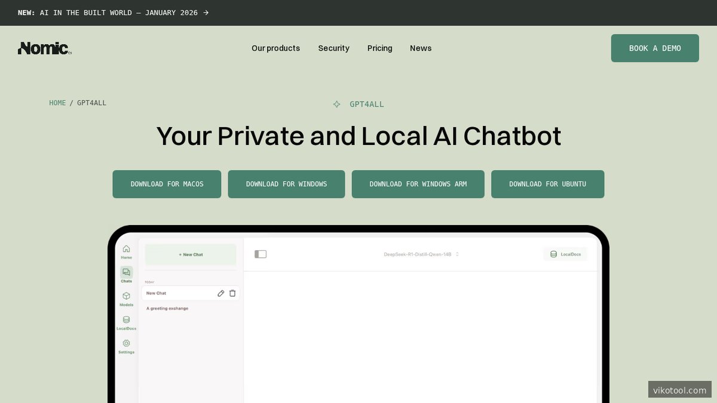Download GPT4All for Ubuntu

(547, 184)
